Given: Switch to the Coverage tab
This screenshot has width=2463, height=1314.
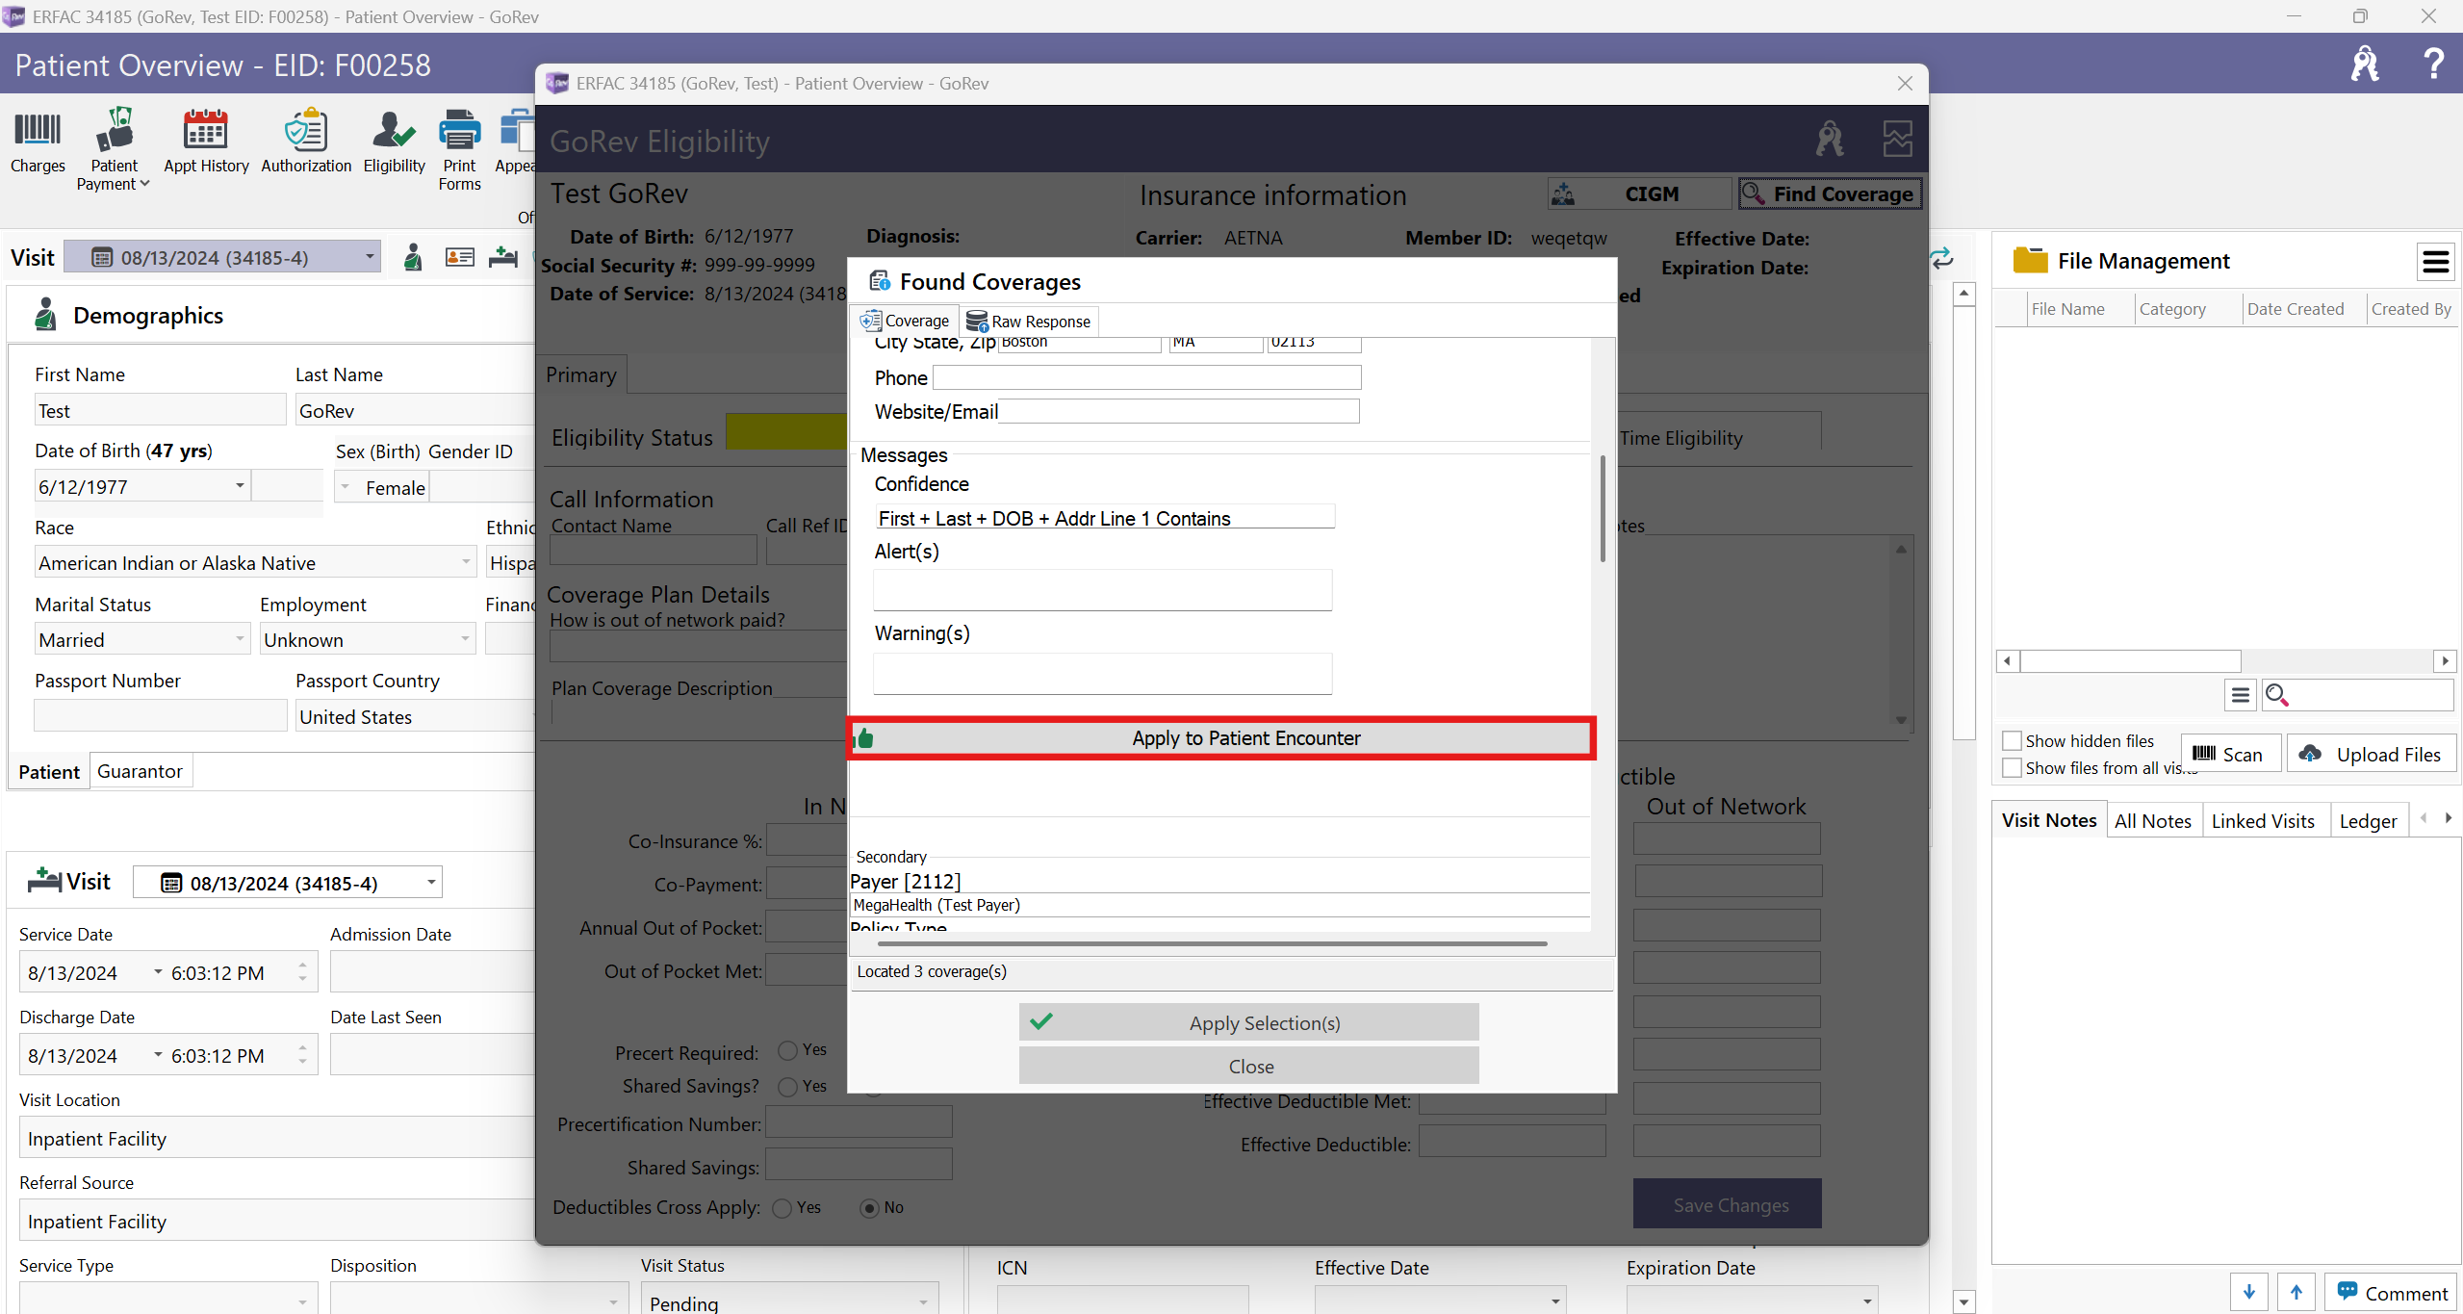Looking at the screenshot, I should (x=905, y=321).
